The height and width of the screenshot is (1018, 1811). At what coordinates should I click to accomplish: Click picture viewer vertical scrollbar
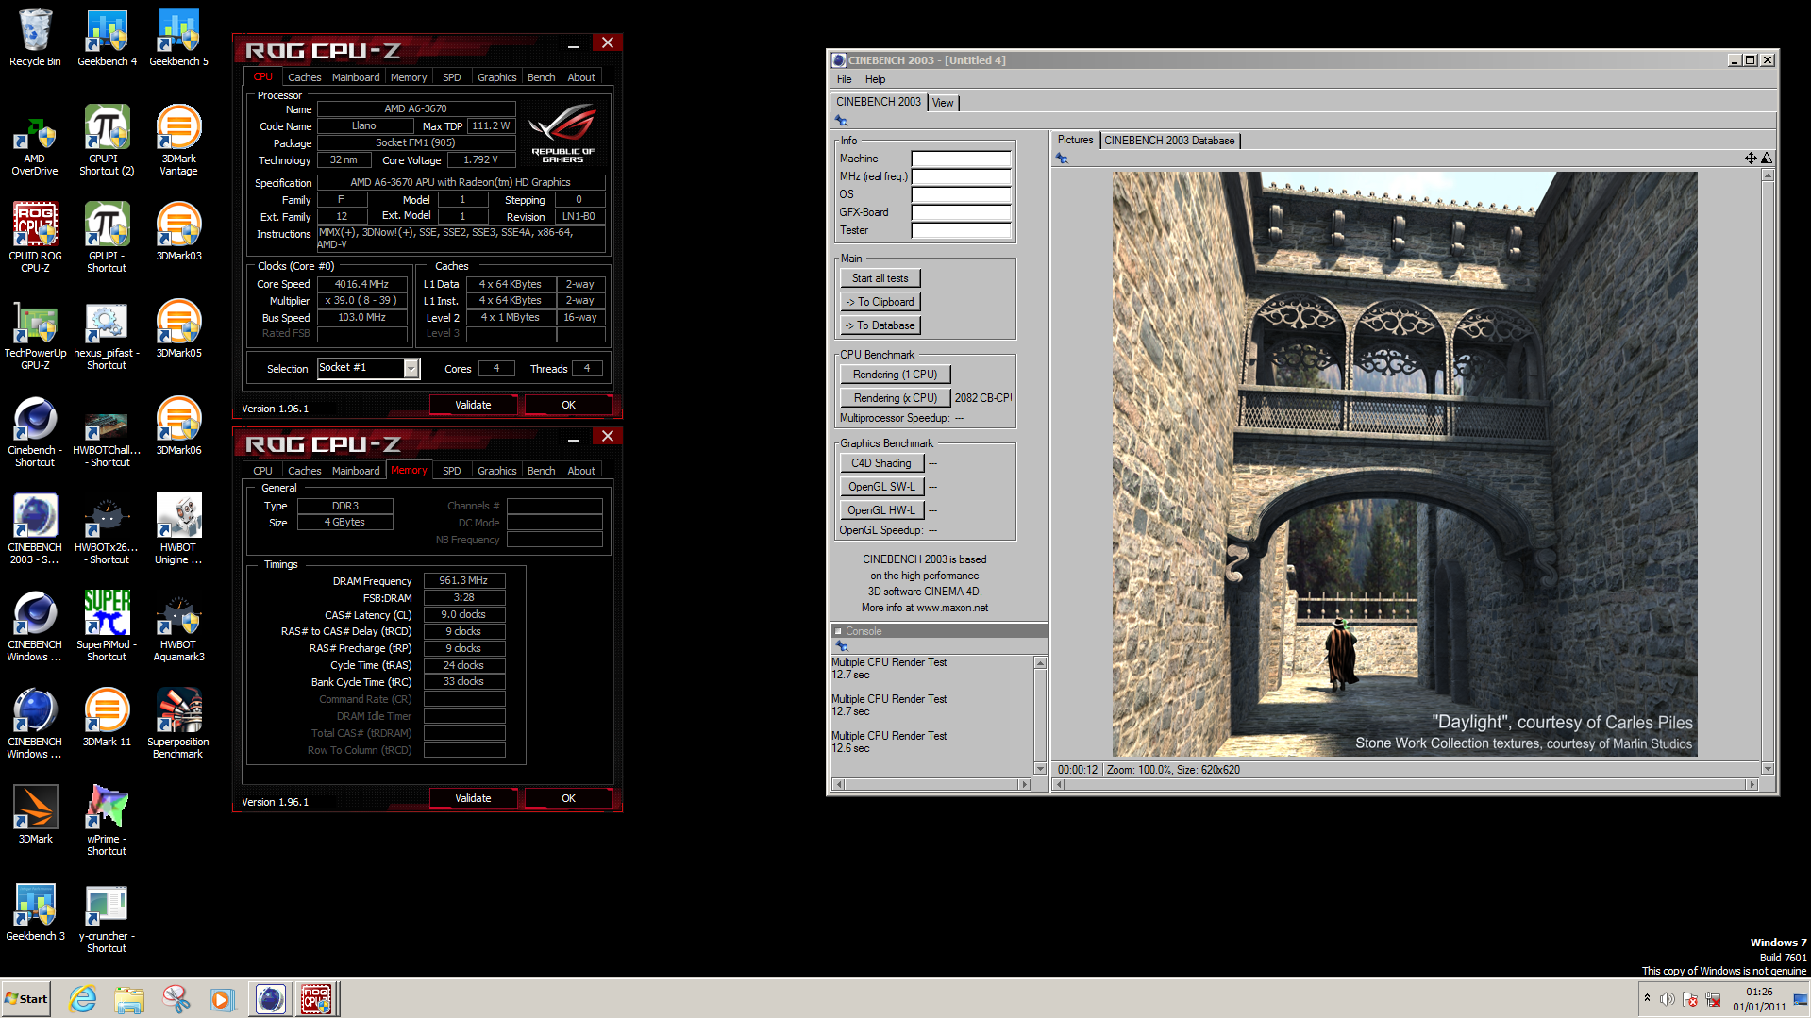(1768, 472)
